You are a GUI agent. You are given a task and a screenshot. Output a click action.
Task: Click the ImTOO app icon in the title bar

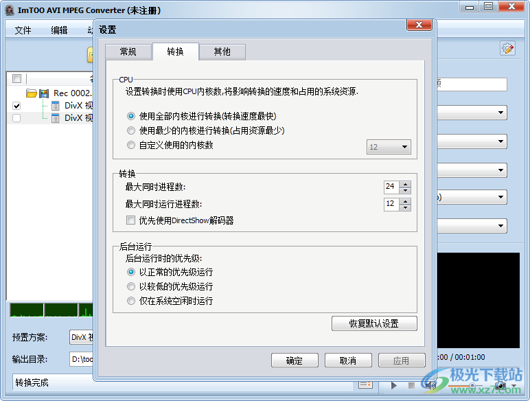(10, 10)
